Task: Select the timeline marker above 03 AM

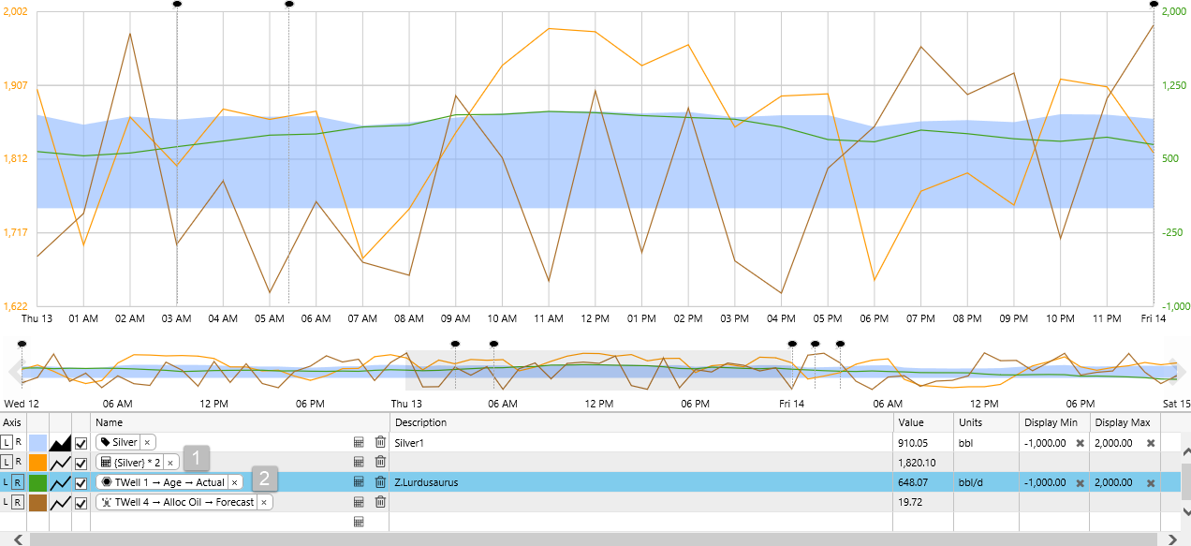Action: click(x=177, y=4)
